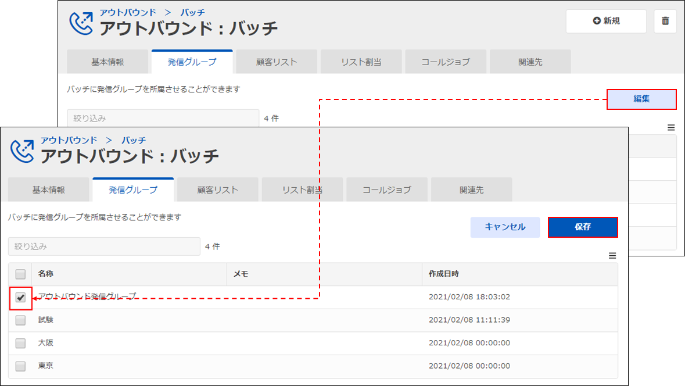Click the キャンセル button
Screen dimensions: 685x386
coord(505,227)
